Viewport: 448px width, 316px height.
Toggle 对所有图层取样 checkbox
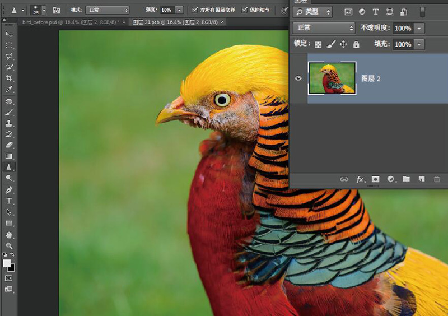click(194, 10)
